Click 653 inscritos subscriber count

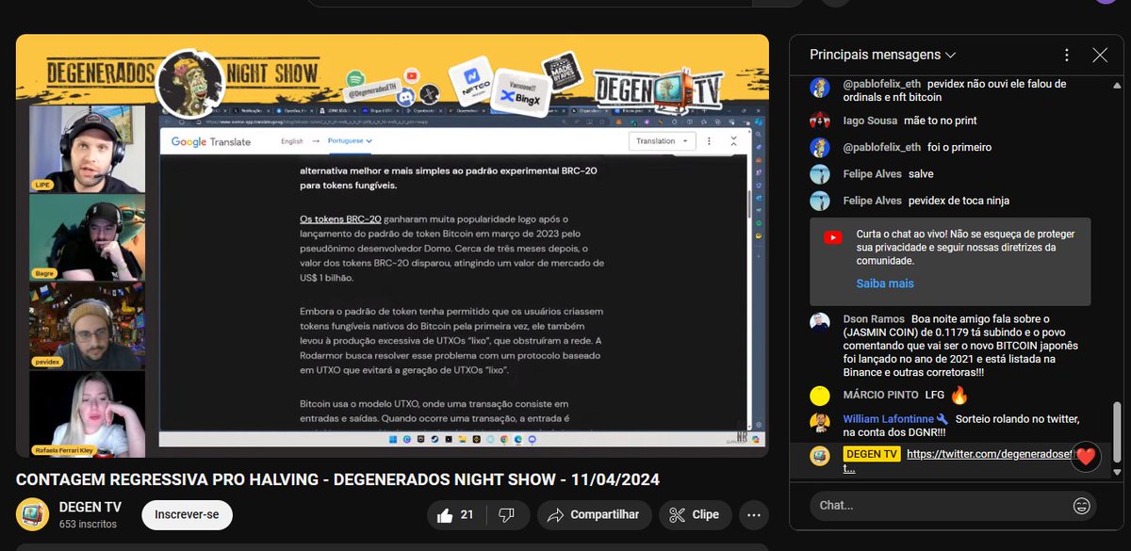click(x=88, y=524)
